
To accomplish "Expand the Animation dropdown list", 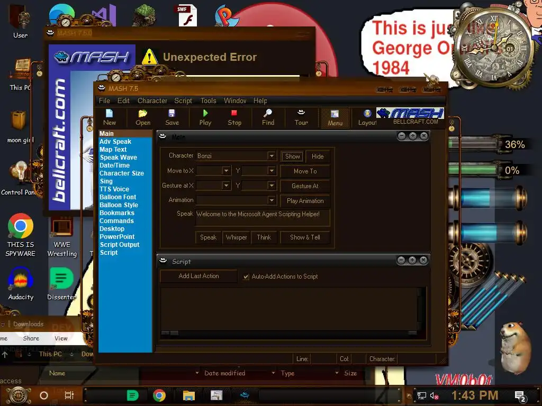I will pyautogui.click(x=272, y=200).
